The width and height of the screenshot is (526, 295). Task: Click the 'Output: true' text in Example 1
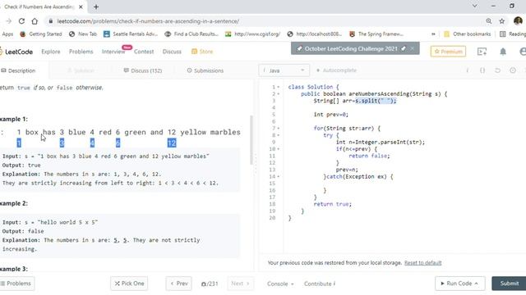pyautogui.click(x=21, y=166)
